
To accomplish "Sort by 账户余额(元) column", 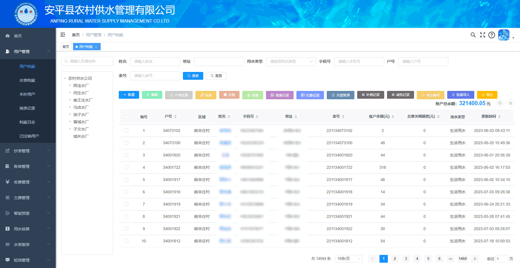I will (393, 117).
